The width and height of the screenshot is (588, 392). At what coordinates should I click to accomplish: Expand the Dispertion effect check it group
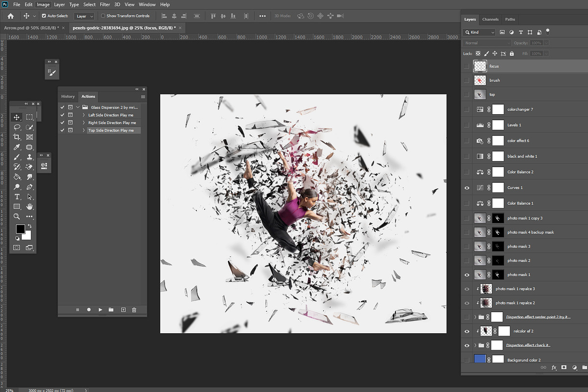point(475,345)
